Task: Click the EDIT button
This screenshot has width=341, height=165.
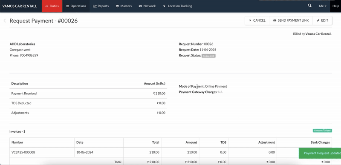Action: coord(322,20)
